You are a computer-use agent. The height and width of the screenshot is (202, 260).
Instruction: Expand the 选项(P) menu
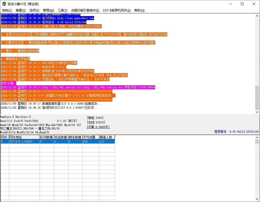[x=34, y=10]
